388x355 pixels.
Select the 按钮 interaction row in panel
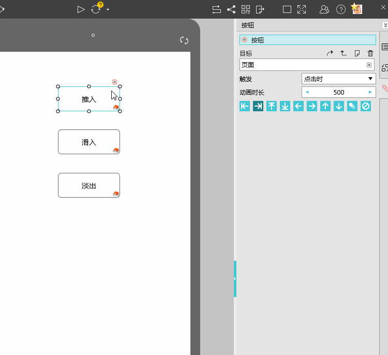pyautogui.click(x=308, y=40)
